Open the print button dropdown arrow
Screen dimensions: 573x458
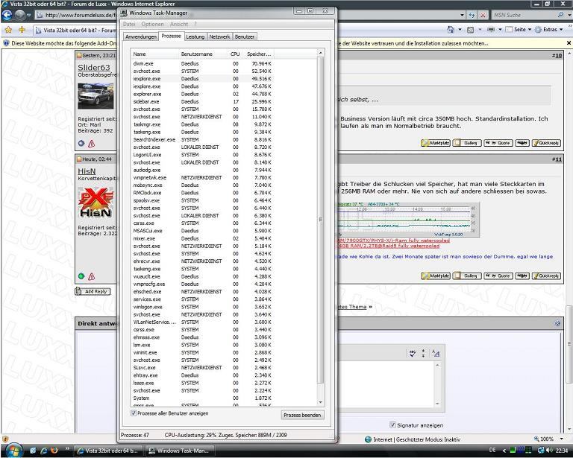pos(500,30)
